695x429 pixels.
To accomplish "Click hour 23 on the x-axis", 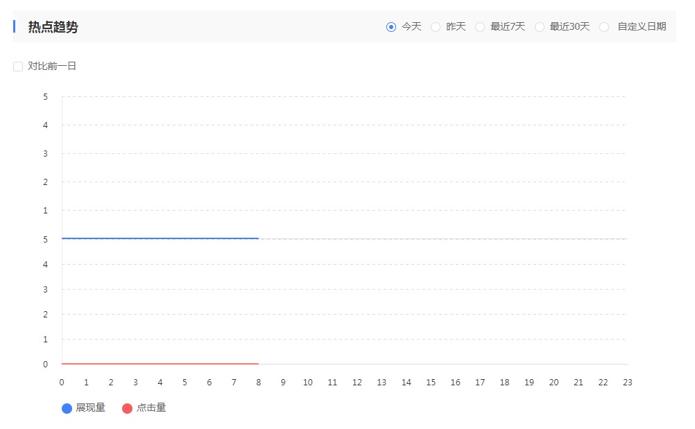I will pos(628,383).
